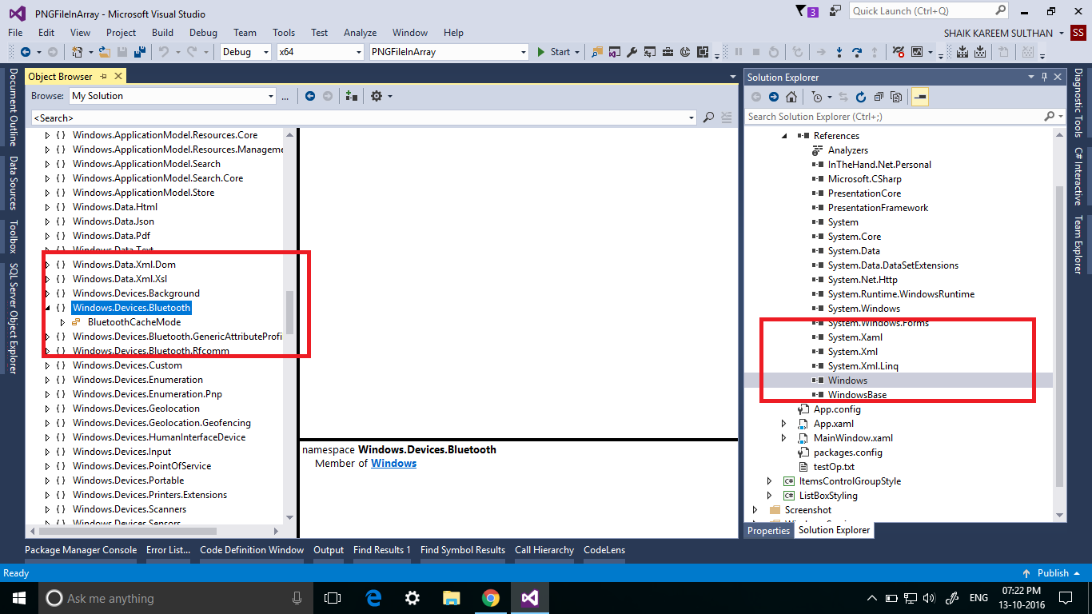Click the ellipsis Edit Custom Component Set button
The width and height of the screenshot is (1092, 614).
tap(285, 96)
